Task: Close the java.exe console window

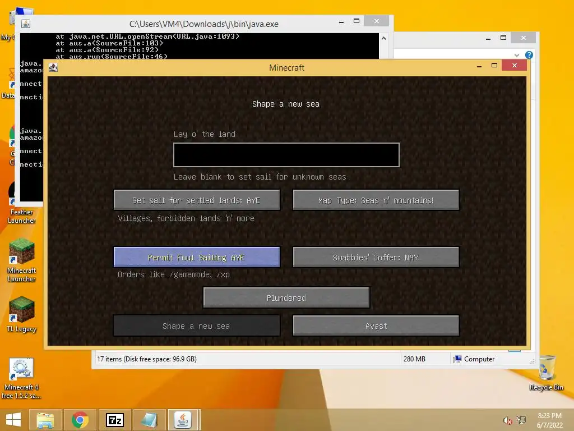Action: pos(376,21)
